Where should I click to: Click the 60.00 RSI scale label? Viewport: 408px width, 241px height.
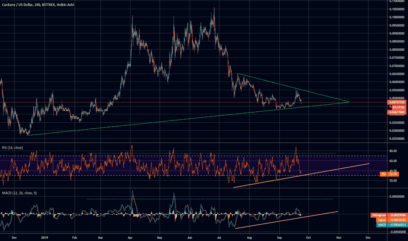393,161
